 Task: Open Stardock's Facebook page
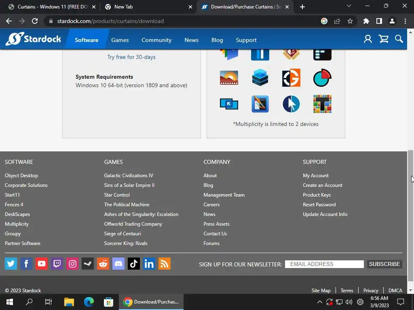26,264
